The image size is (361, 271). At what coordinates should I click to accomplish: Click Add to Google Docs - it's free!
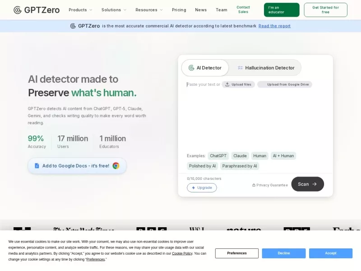coord(77,166)
